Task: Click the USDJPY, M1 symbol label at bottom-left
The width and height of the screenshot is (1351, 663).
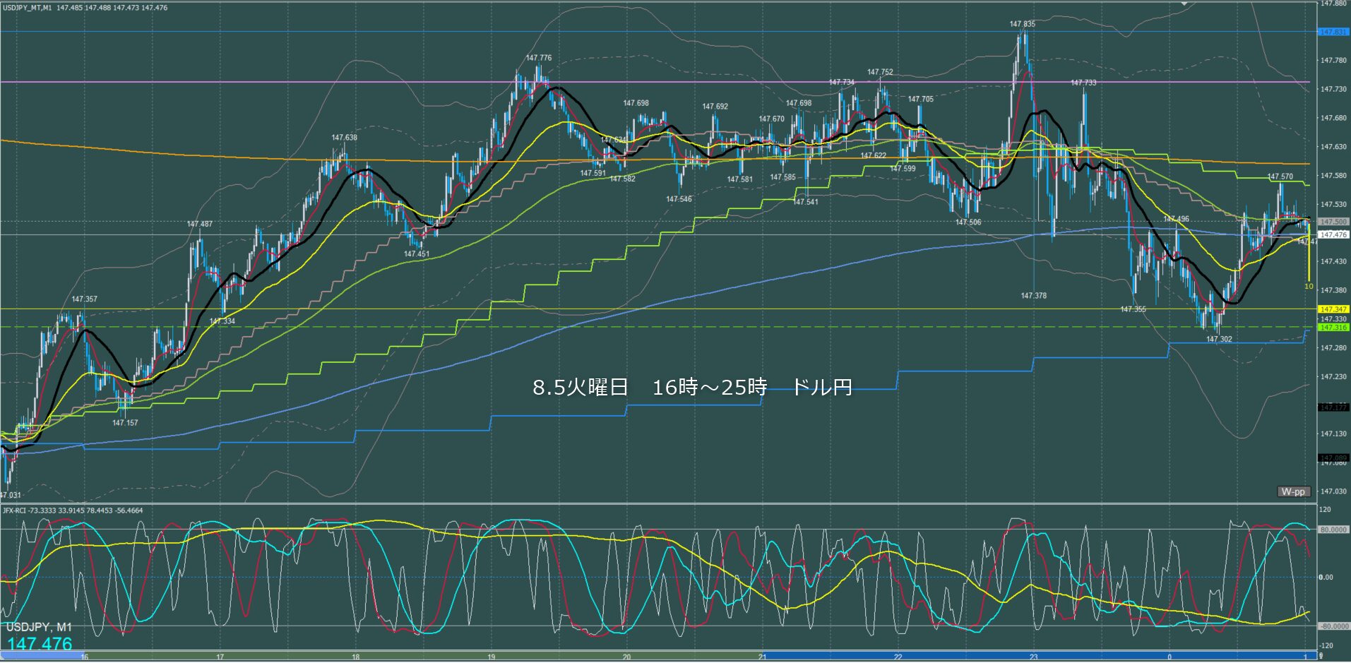Action: coord(39,627)
